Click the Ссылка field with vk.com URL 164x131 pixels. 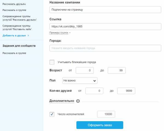point(105,26)
